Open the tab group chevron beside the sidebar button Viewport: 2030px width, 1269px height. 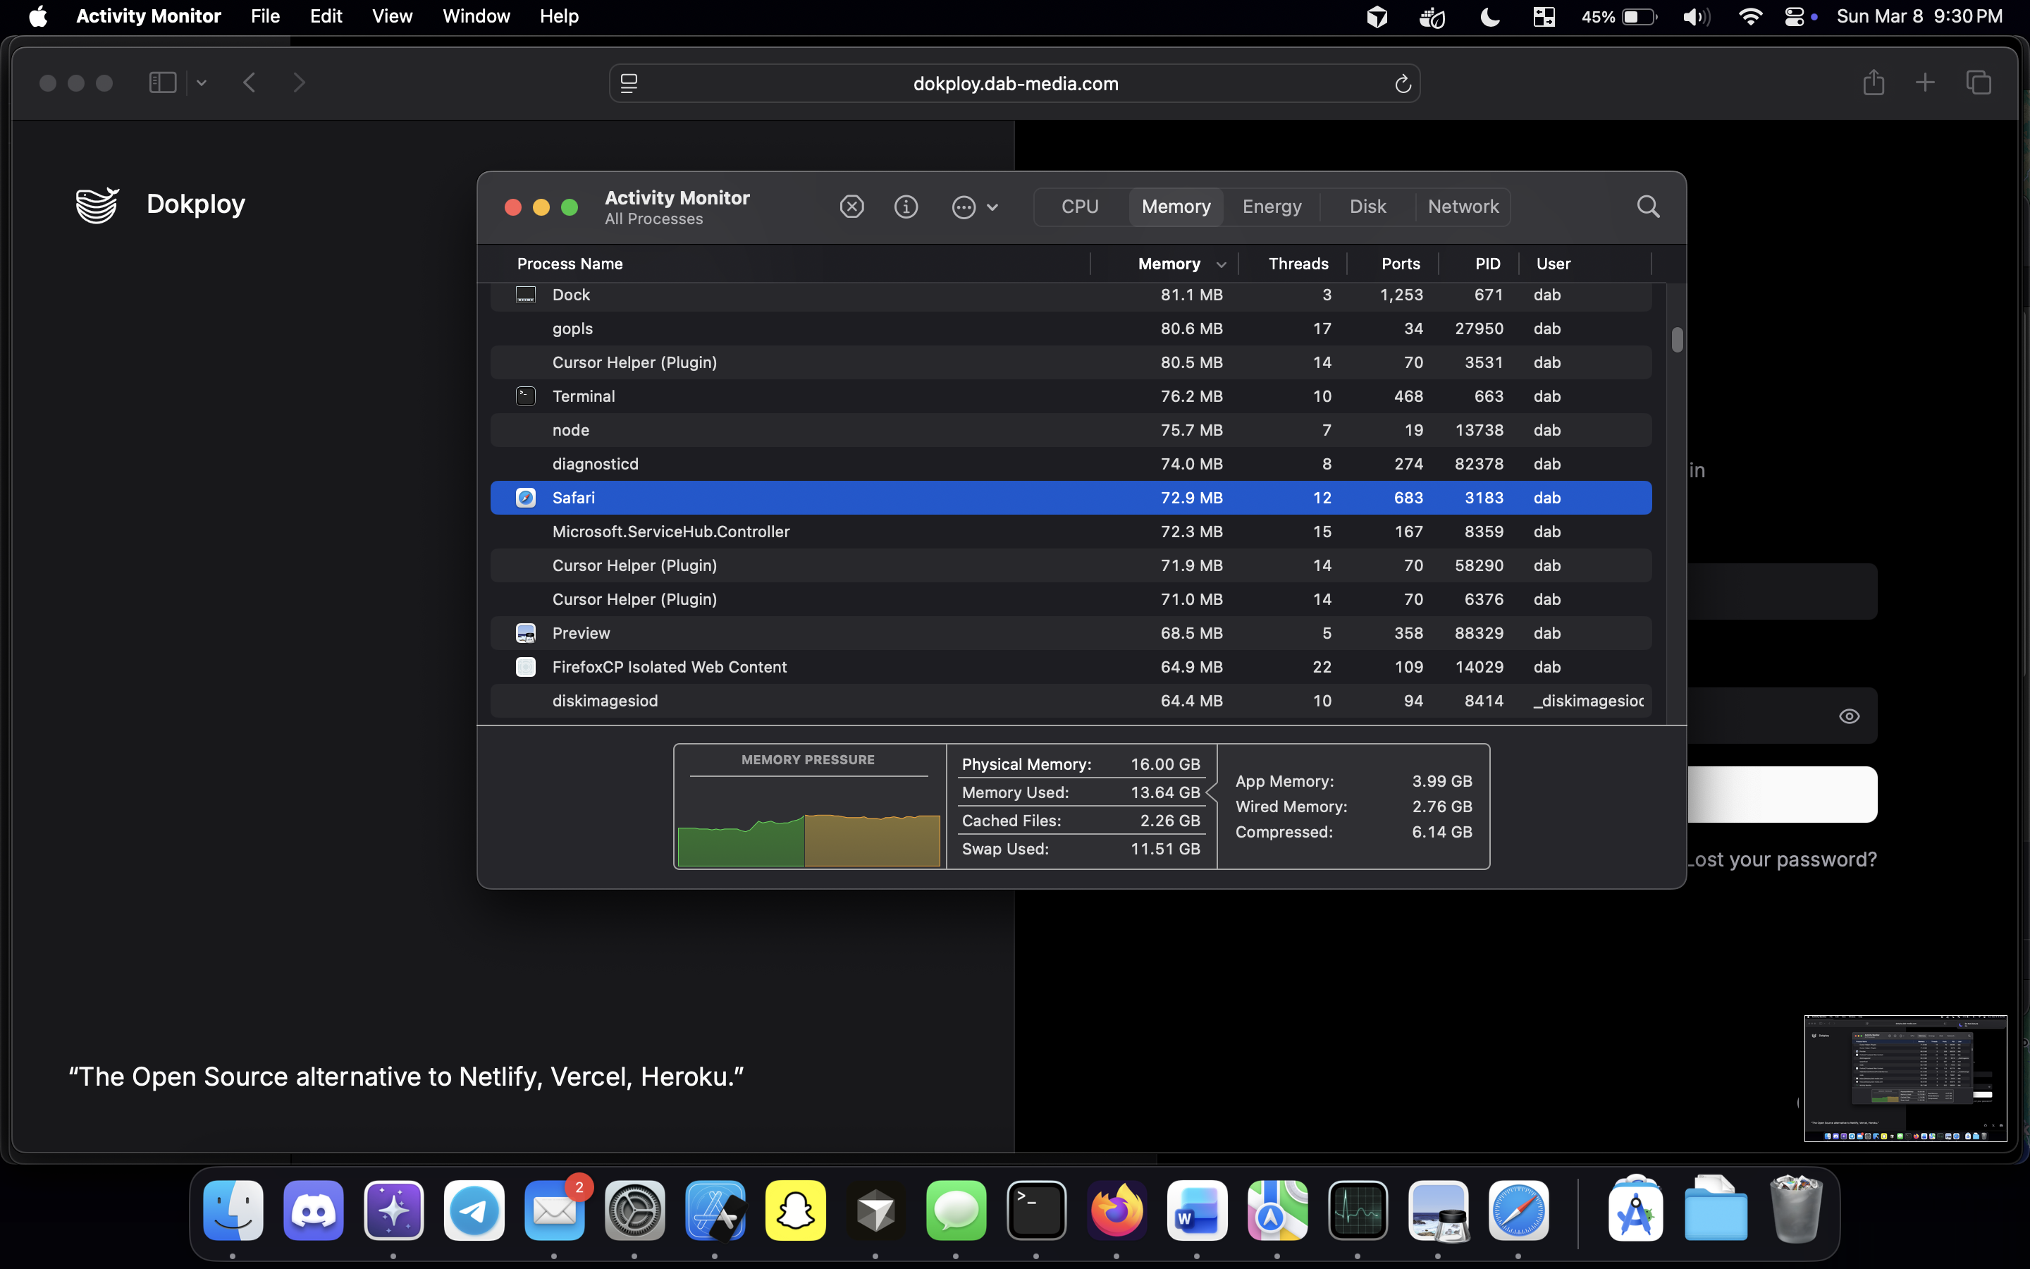(x=200, y=82)
